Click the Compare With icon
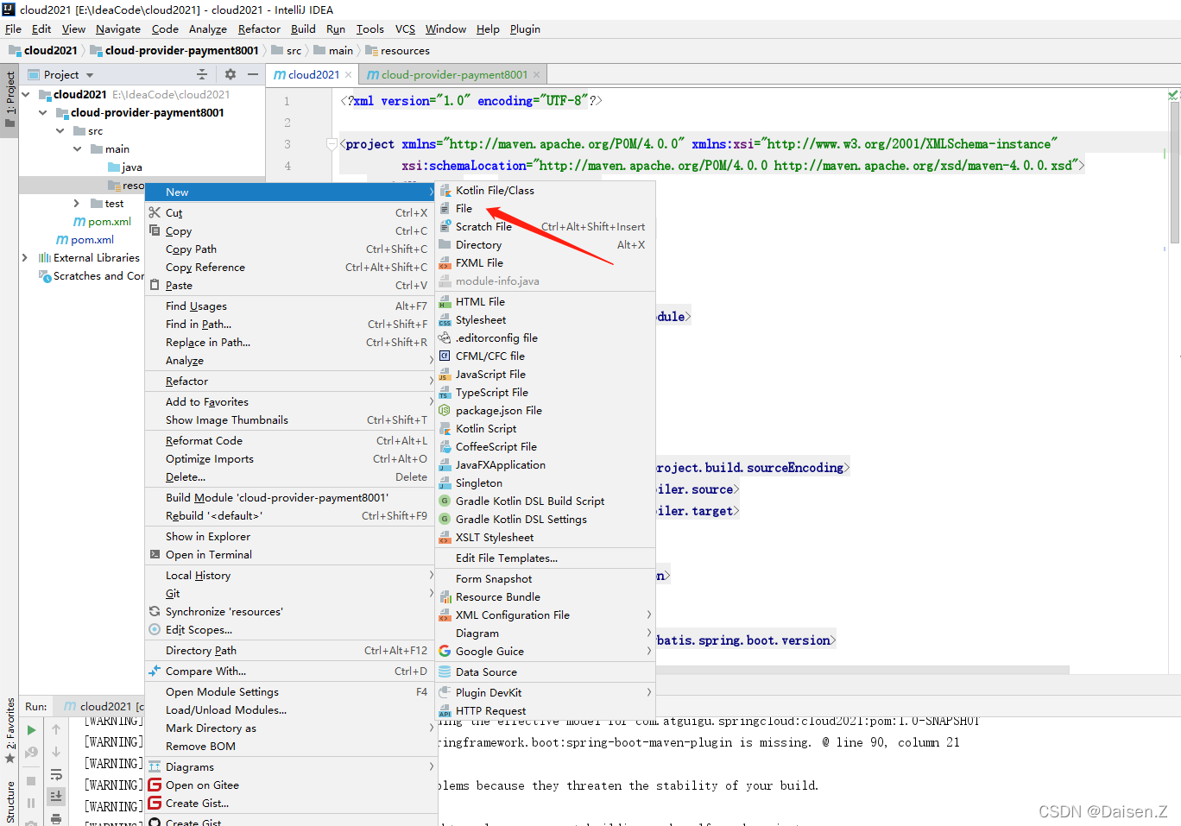The image size is (1181, 826). coord(155,672)
